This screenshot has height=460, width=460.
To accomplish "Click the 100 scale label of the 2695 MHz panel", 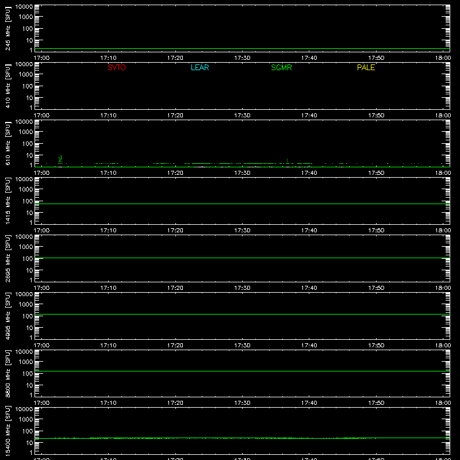I will tap(28, 258).
